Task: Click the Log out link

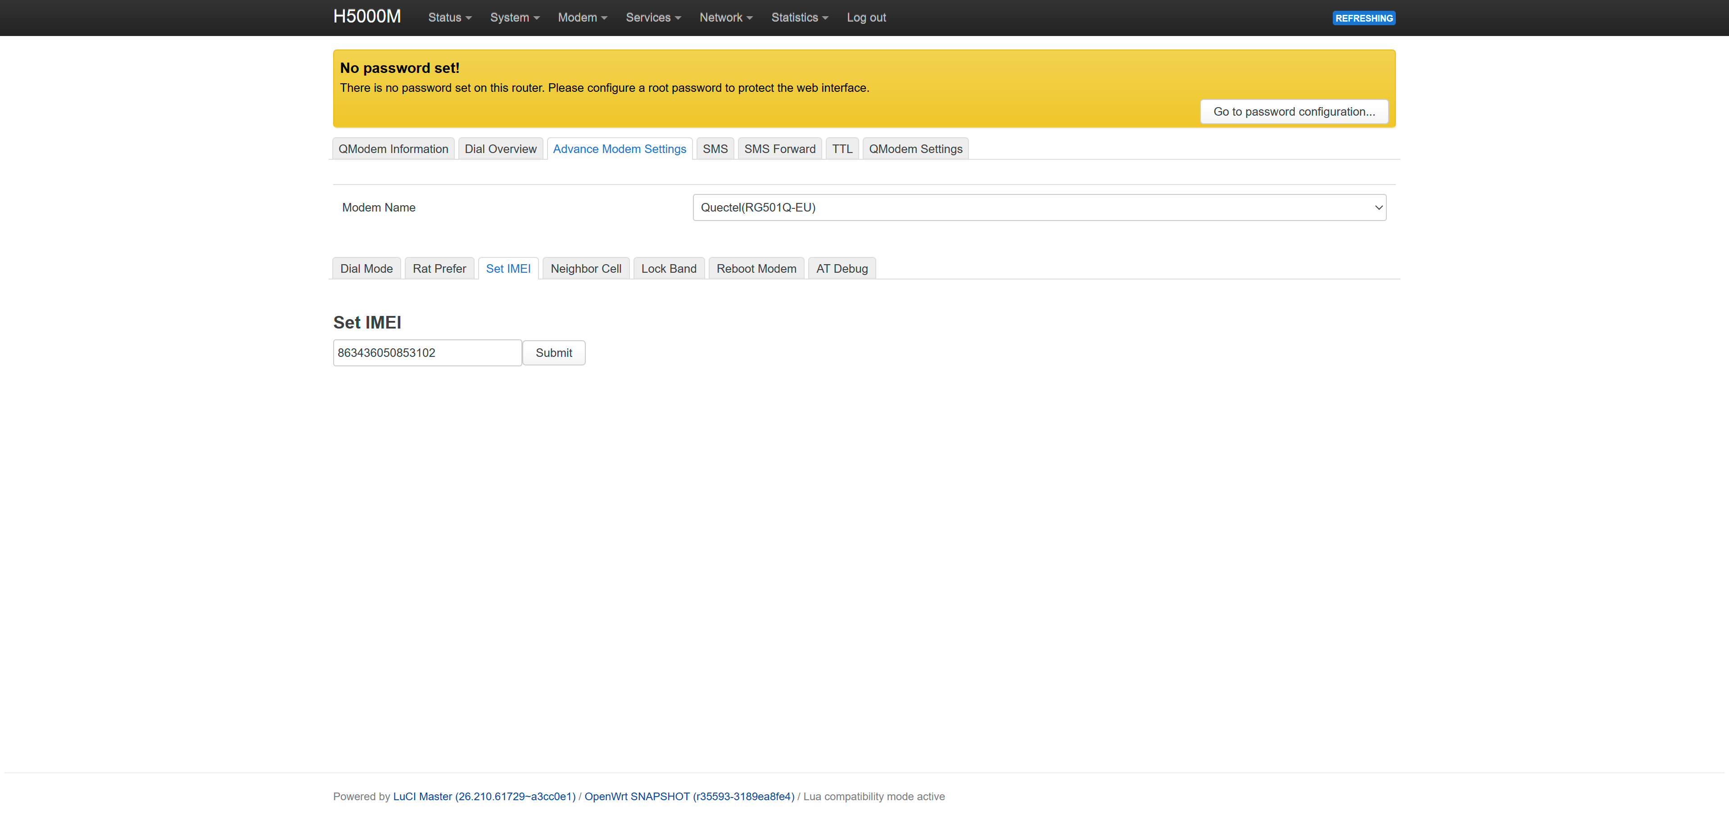Action: [866, 18]
